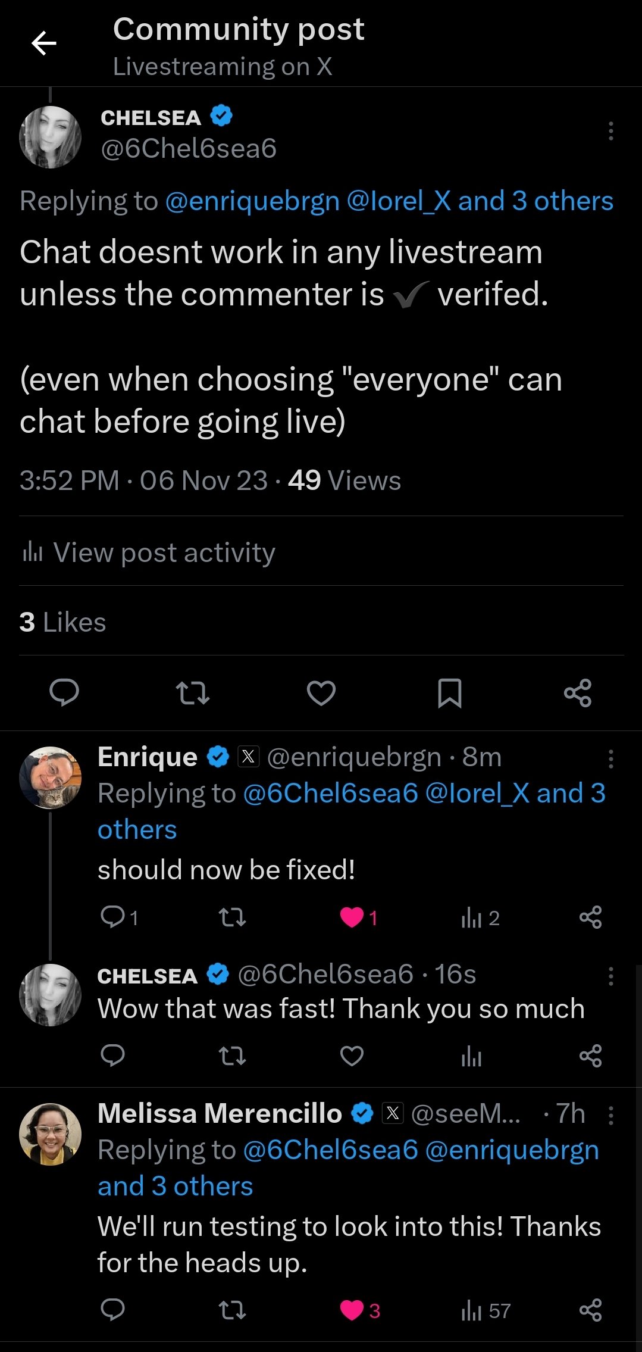View the 3 Likes list

tap(62, 622)
